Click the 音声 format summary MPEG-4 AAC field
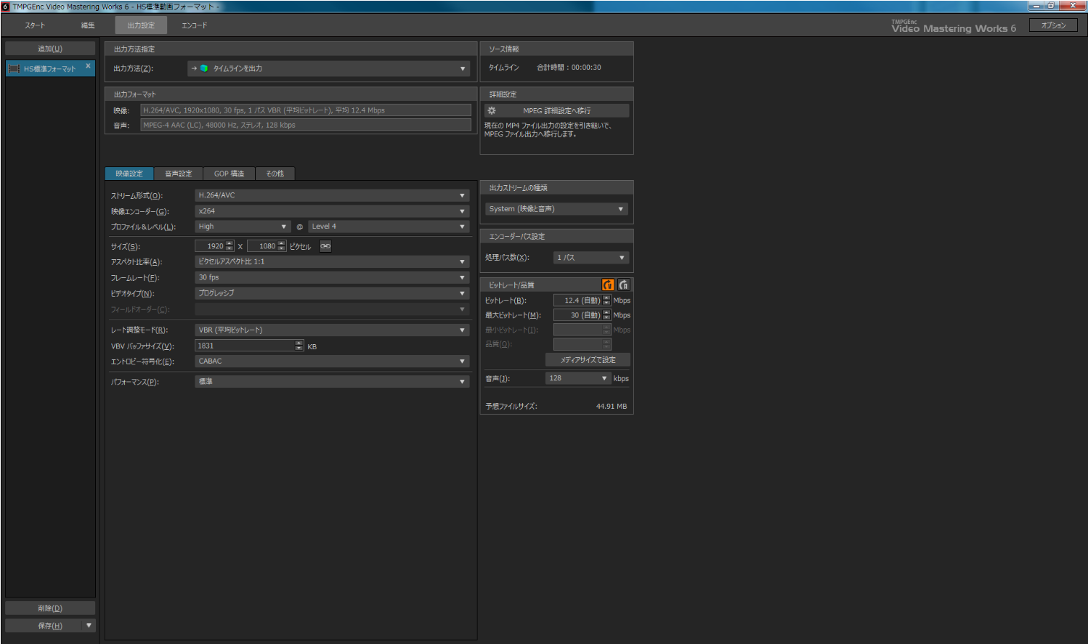The height and width of the screenshot is (644, 1088). pyautogui.click(x=306, y=125)
